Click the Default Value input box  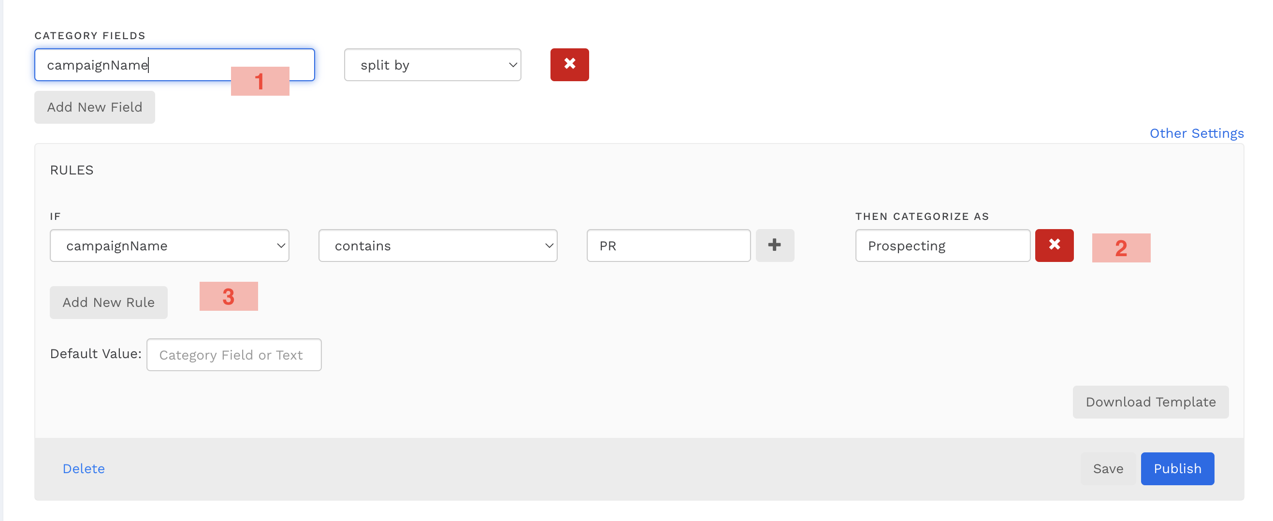234,354
